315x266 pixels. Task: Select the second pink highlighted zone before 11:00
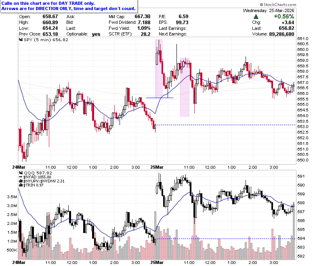coord(185,87)
